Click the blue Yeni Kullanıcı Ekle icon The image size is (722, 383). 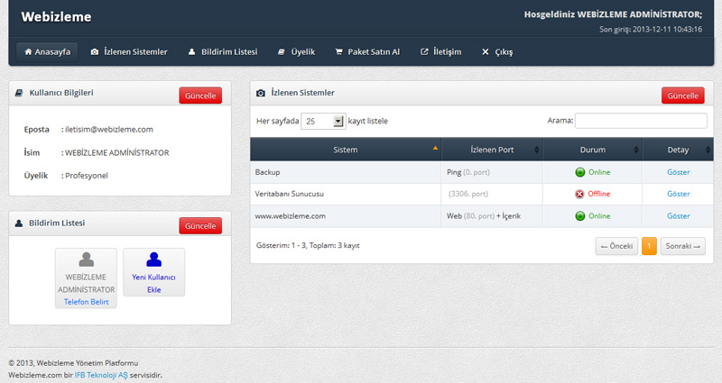point(153,260)
